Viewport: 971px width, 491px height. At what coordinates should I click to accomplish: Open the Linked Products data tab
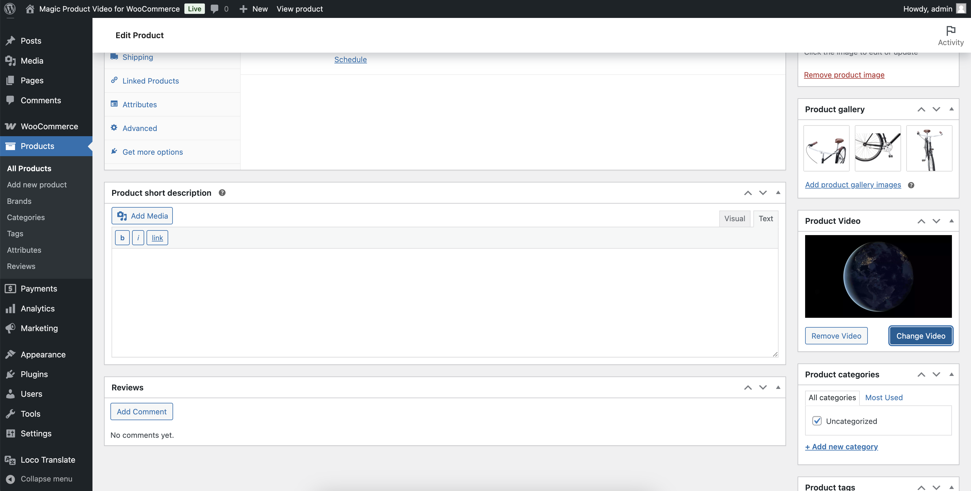pyautogui.click(x=172, y=81)
